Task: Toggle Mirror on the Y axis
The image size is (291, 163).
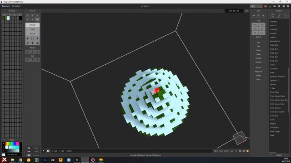Action: 32,52
